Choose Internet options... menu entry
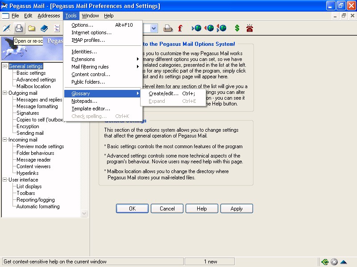The height and width of the screenshot is (267, 357). tap(103, 32)
